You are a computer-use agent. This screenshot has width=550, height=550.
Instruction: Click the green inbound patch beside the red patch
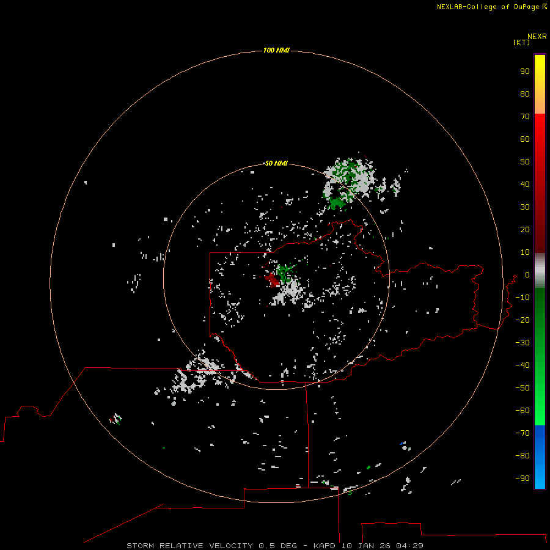coord(285,272)
